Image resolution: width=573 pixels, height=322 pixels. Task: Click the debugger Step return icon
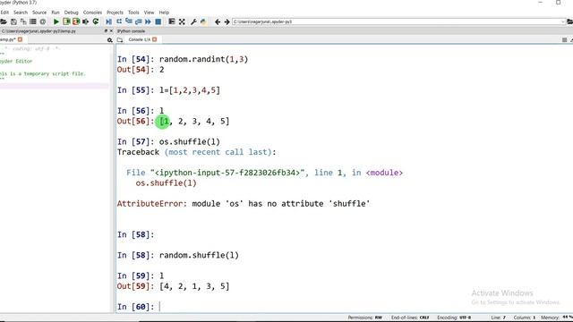pos(138,21)
